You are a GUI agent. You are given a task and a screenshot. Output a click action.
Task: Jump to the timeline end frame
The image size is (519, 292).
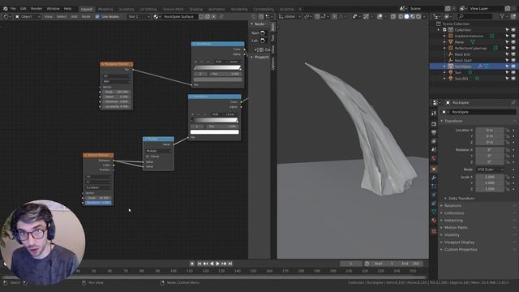(x=230, y=264)
